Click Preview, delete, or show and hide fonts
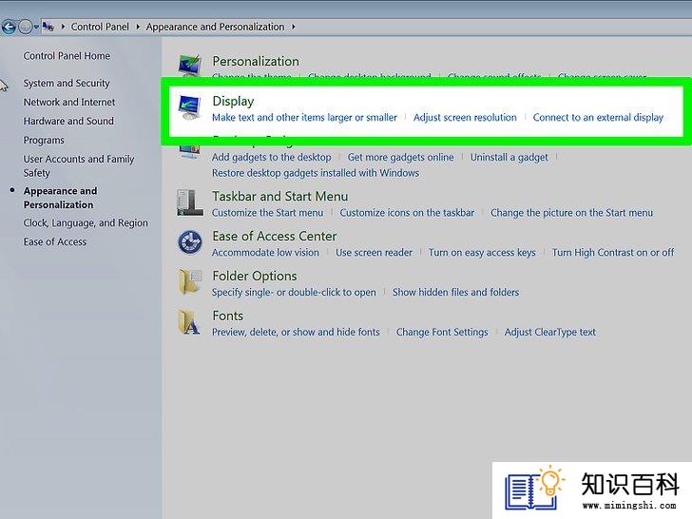This screenshot has width=692, height=519. [x=296, y=332]
